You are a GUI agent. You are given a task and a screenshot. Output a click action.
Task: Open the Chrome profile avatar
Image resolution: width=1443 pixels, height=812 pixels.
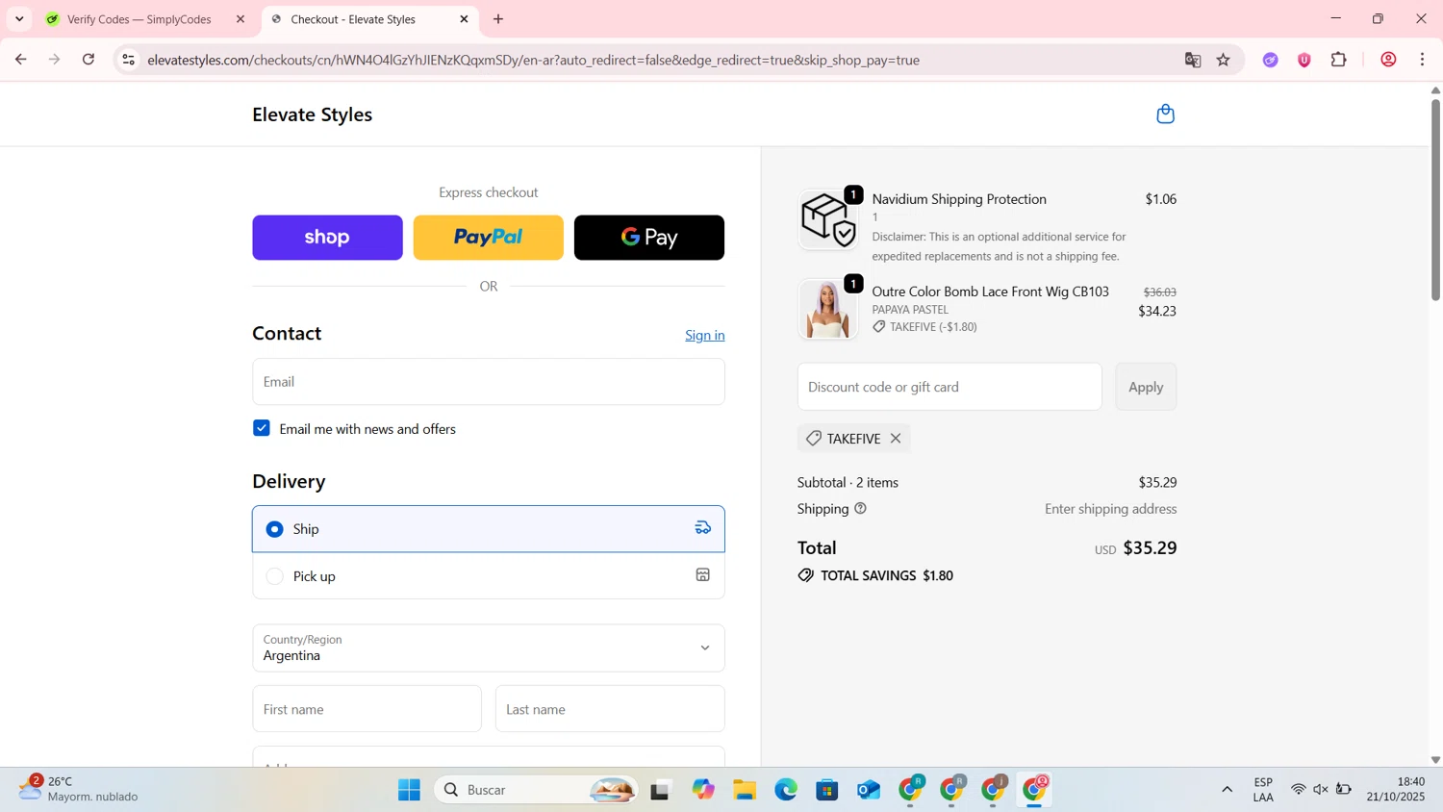pos(1388,60)
